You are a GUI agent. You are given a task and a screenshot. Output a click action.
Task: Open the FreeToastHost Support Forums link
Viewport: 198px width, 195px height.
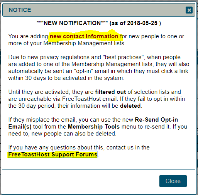pos(53,154)
